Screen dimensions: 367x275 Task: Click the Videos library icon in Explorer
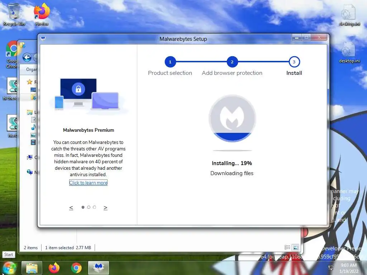[x=33, y=142]
